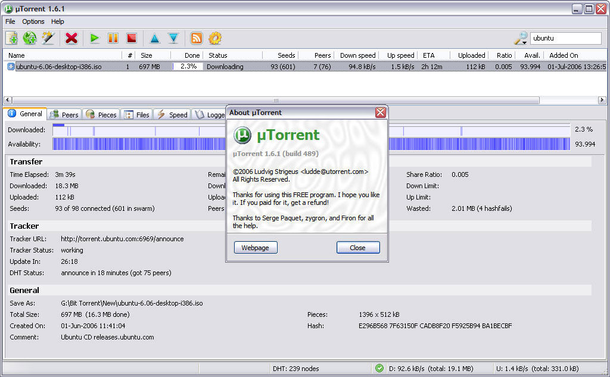The image size is (610, 377).
Task: Open the search engine magnifier dropdown
Action: (x=521, y=38)
